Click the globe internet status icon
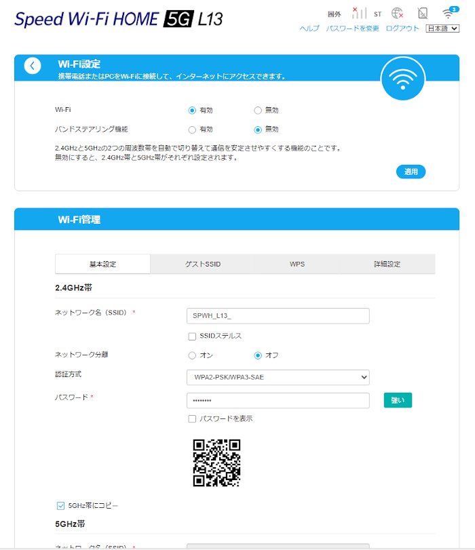 (x=398, y=13)
